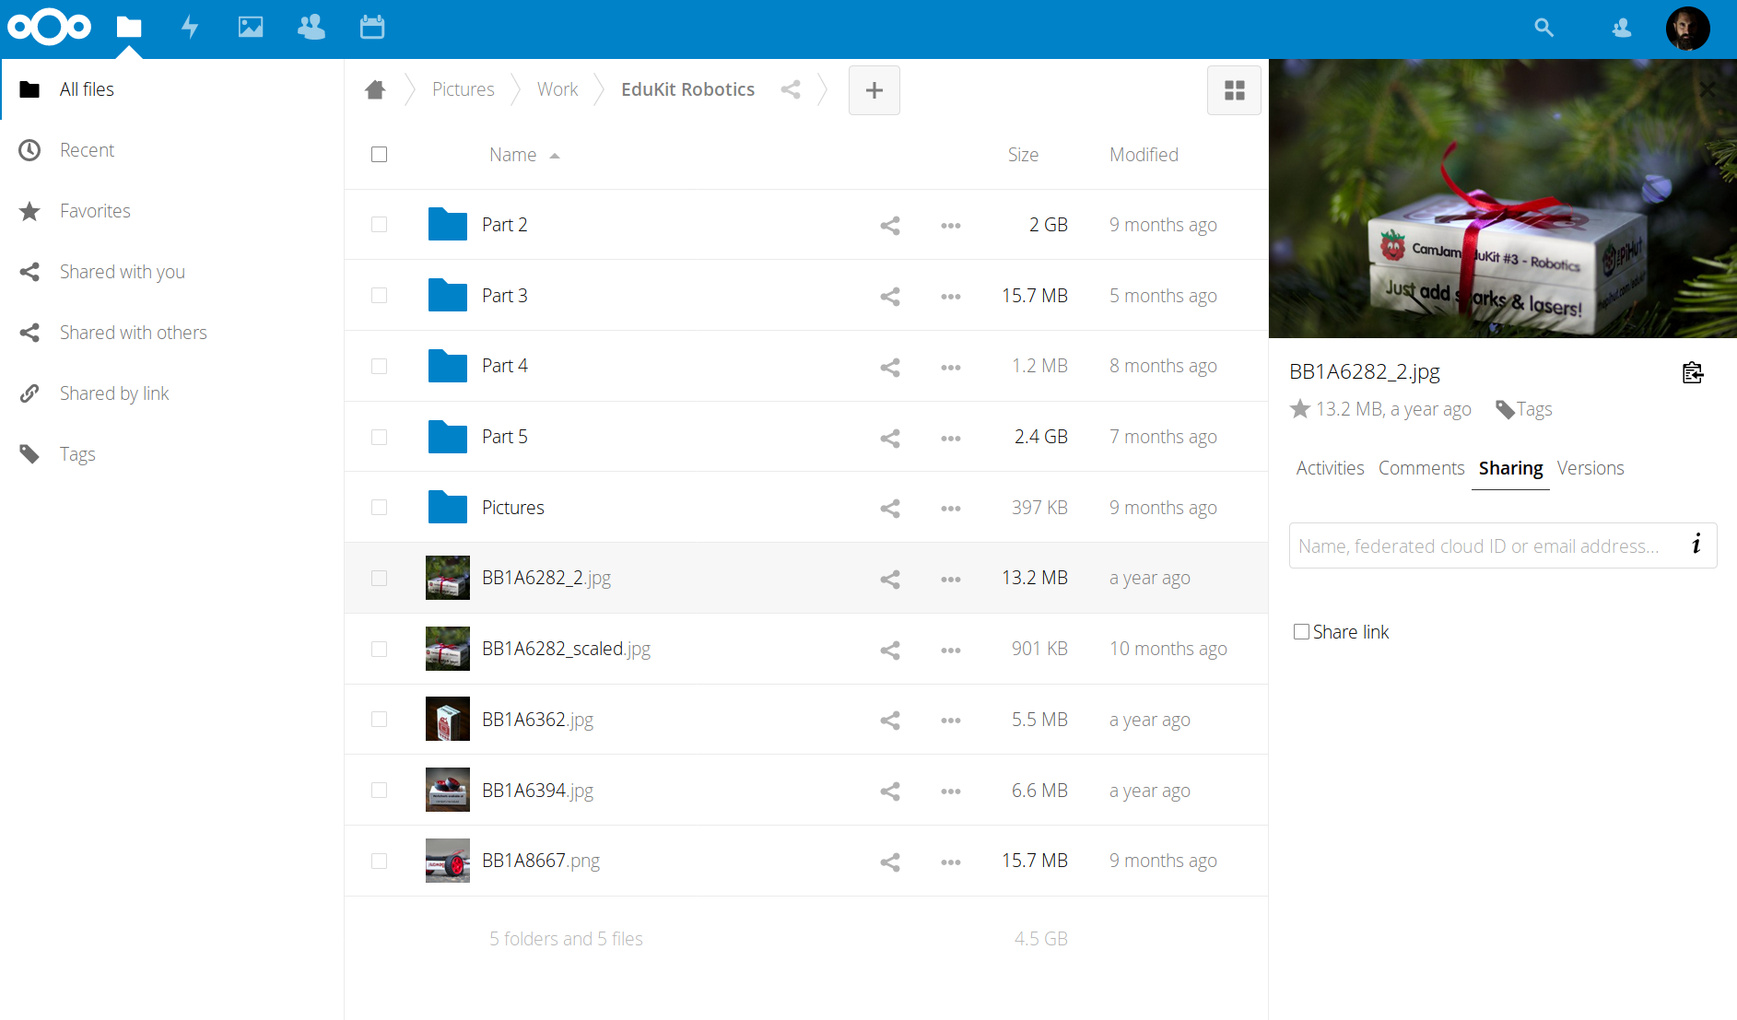Open the Activity app from top bar
The width and height of the screenshot is (1737, 1020).
(x=190, y=28)
